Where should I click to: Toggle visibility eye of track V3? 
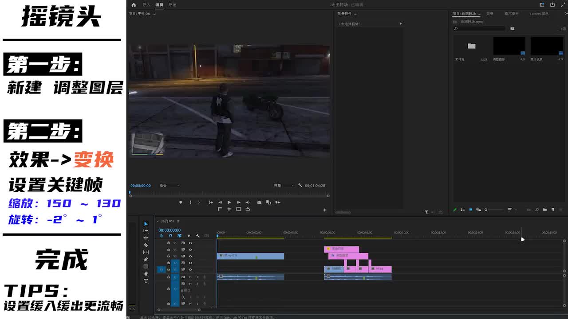tap(190, 256)
